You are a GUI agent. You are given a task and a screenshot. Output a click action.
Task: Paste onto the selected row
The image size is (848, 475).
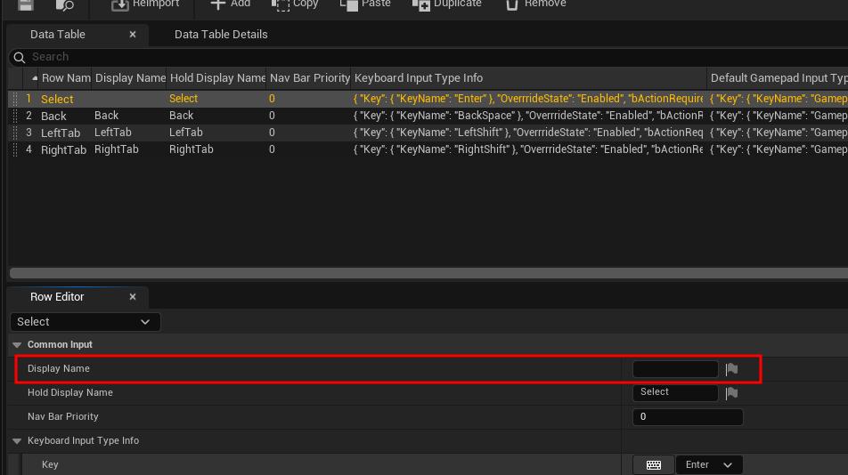tap(365, 4)
